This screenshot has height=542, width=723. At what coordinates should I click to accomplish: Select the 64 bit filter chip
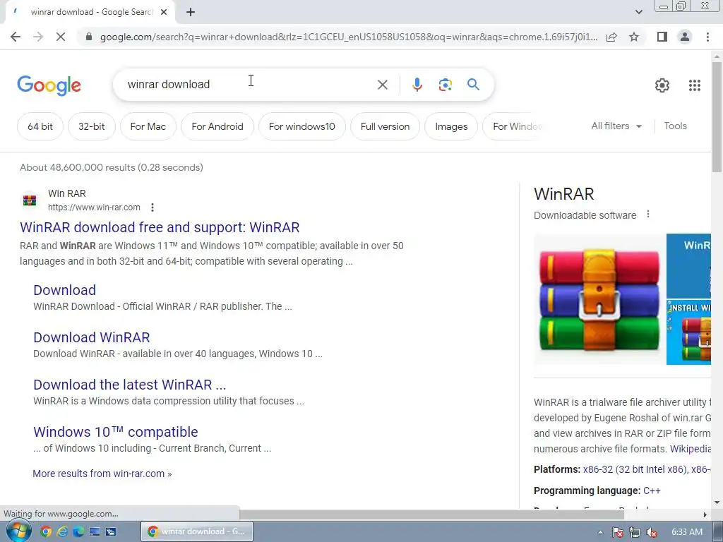40,126
